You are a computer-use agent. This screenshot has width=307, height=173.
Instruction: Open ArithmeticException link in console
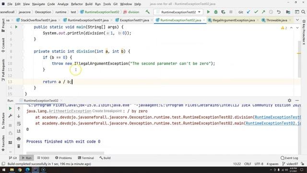pyautogui.click(x=70, y=111)
